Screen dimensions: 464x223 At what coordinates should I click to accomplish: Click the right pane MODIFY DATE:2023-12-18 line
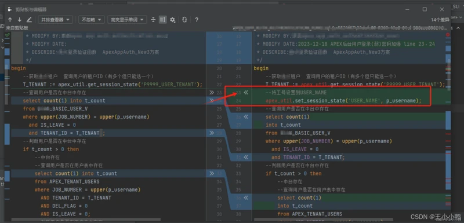click(349, 44)
